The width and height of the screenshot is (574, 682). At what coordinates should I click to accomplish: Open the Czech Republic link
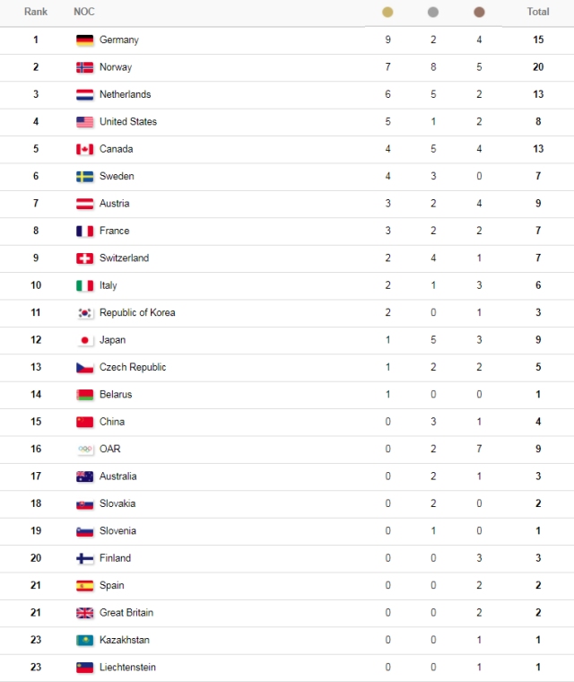[132, 367]
